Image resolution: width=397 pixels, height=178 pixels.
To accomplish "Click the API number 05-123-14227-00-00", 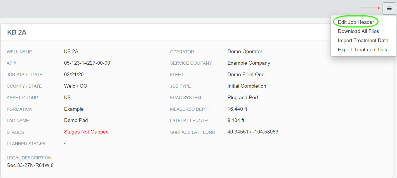I will pyautogui.click(x=87, y=63).
